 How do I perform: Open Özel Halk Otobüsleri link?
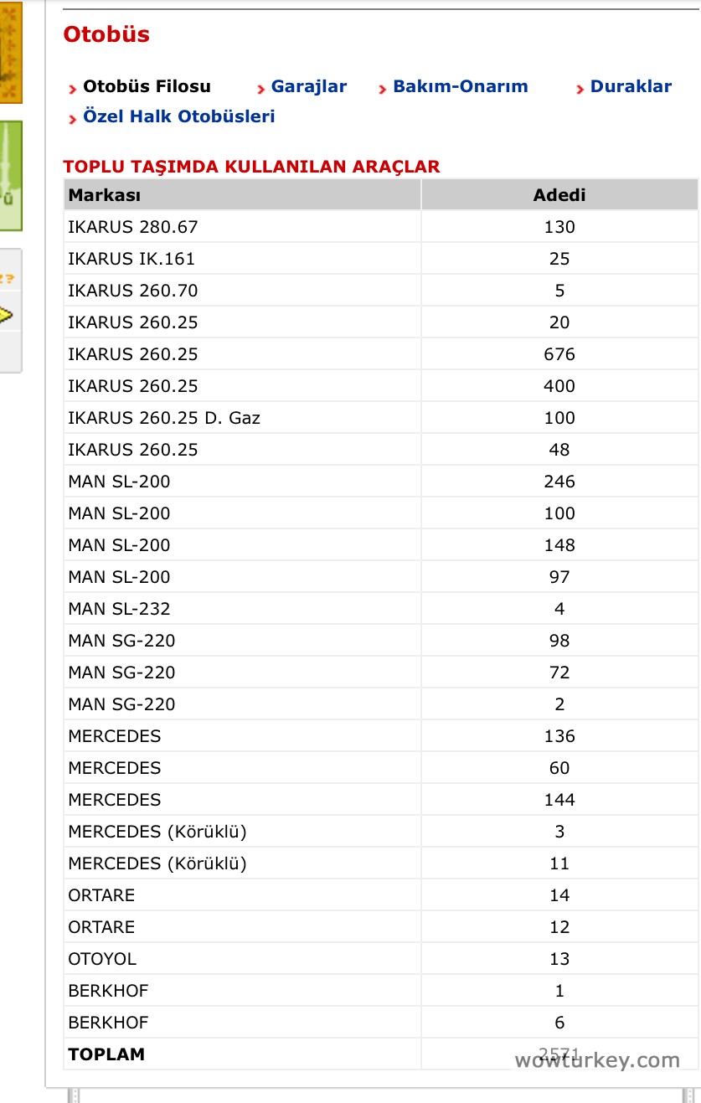pyautogui.click(x=178, y=116)
